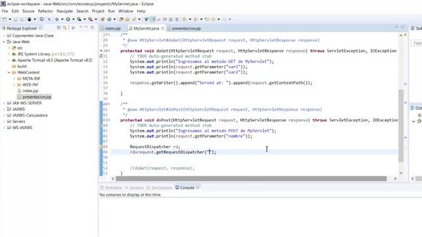
Task: Switch to presentacion.jsp editor tab
Action: tap(184, 28)
